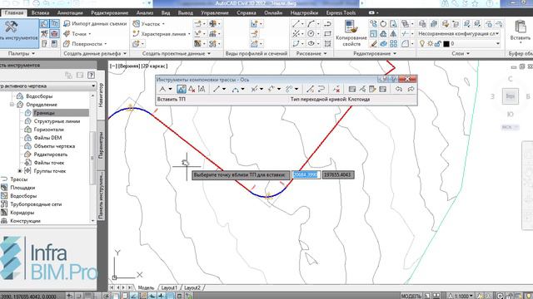Click the Break-apart PI tool in alignment toolbar

point(202,89)
